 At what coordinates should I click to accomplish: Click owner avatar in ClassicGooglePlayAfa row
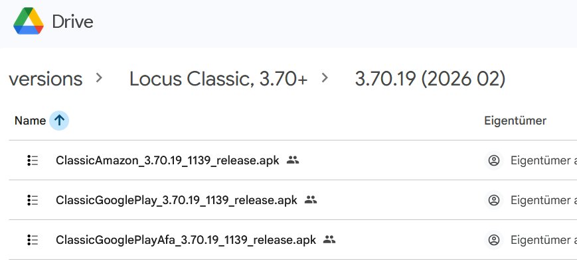[493, 240]
